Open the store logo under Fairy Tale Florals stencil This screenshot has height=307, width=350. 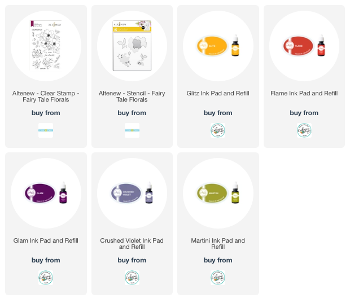132,130
